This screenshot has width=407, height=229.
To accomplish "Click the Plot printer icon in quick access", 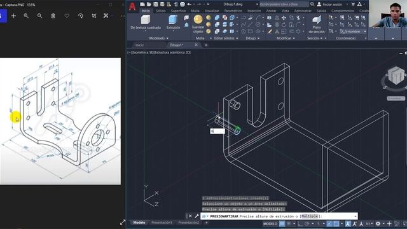I will pyautogui.click(x=183, y=4).
